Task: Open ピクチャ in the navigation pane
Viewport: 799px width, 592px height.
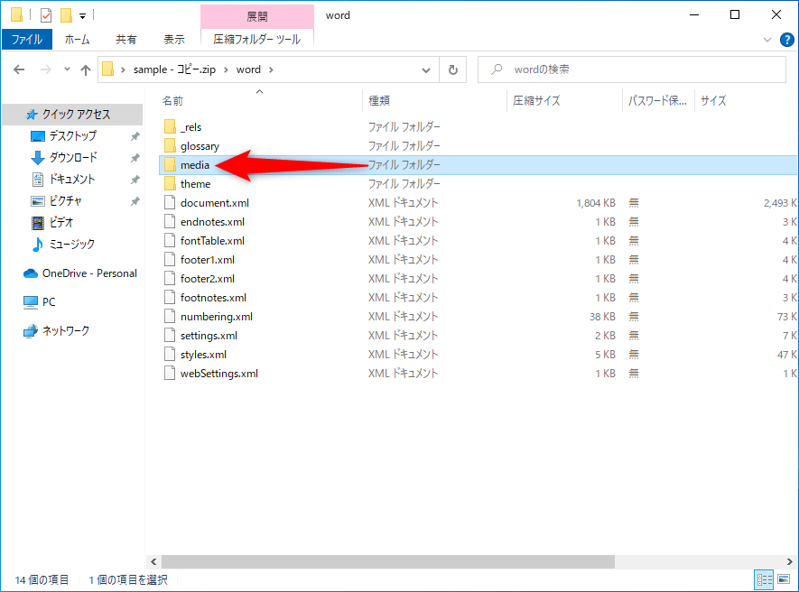Action: click(x=65, y=200)
